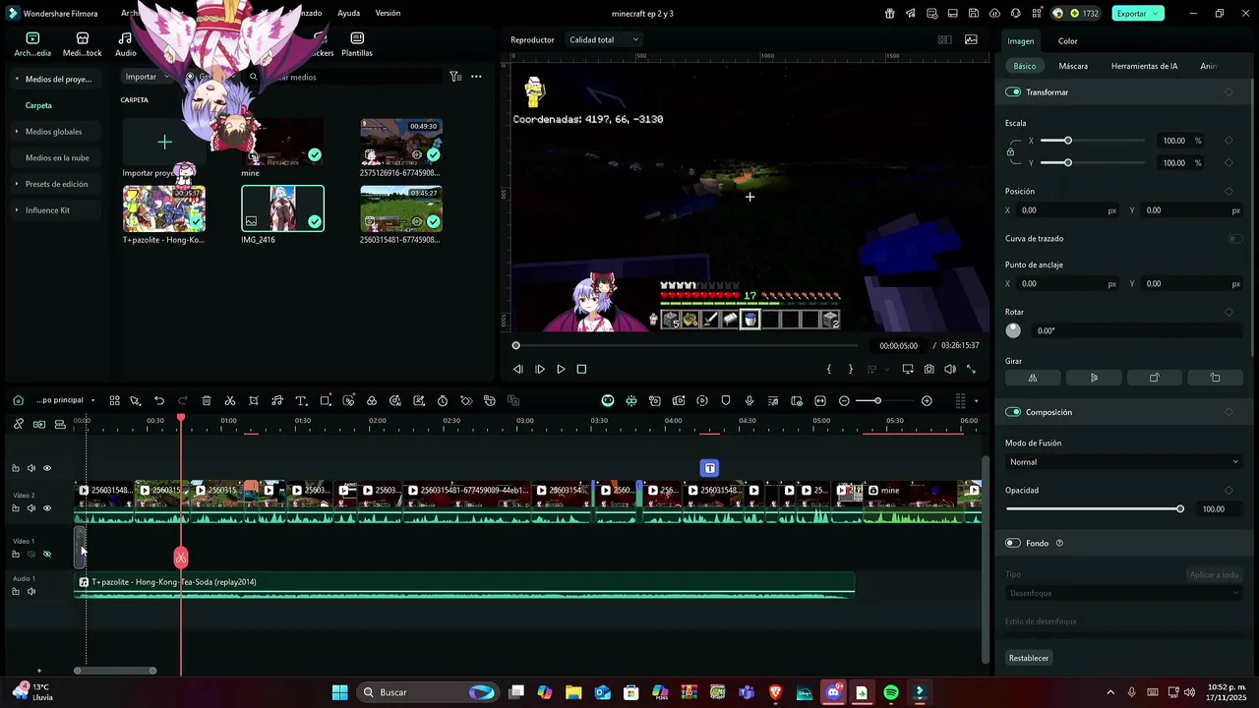This screenshot has width=1259, height=708.
Task: Expand Influence Kit in sidebar
Action: [x=17, y=209]
